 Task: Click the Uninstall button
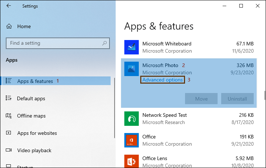(x=237, y=99)
